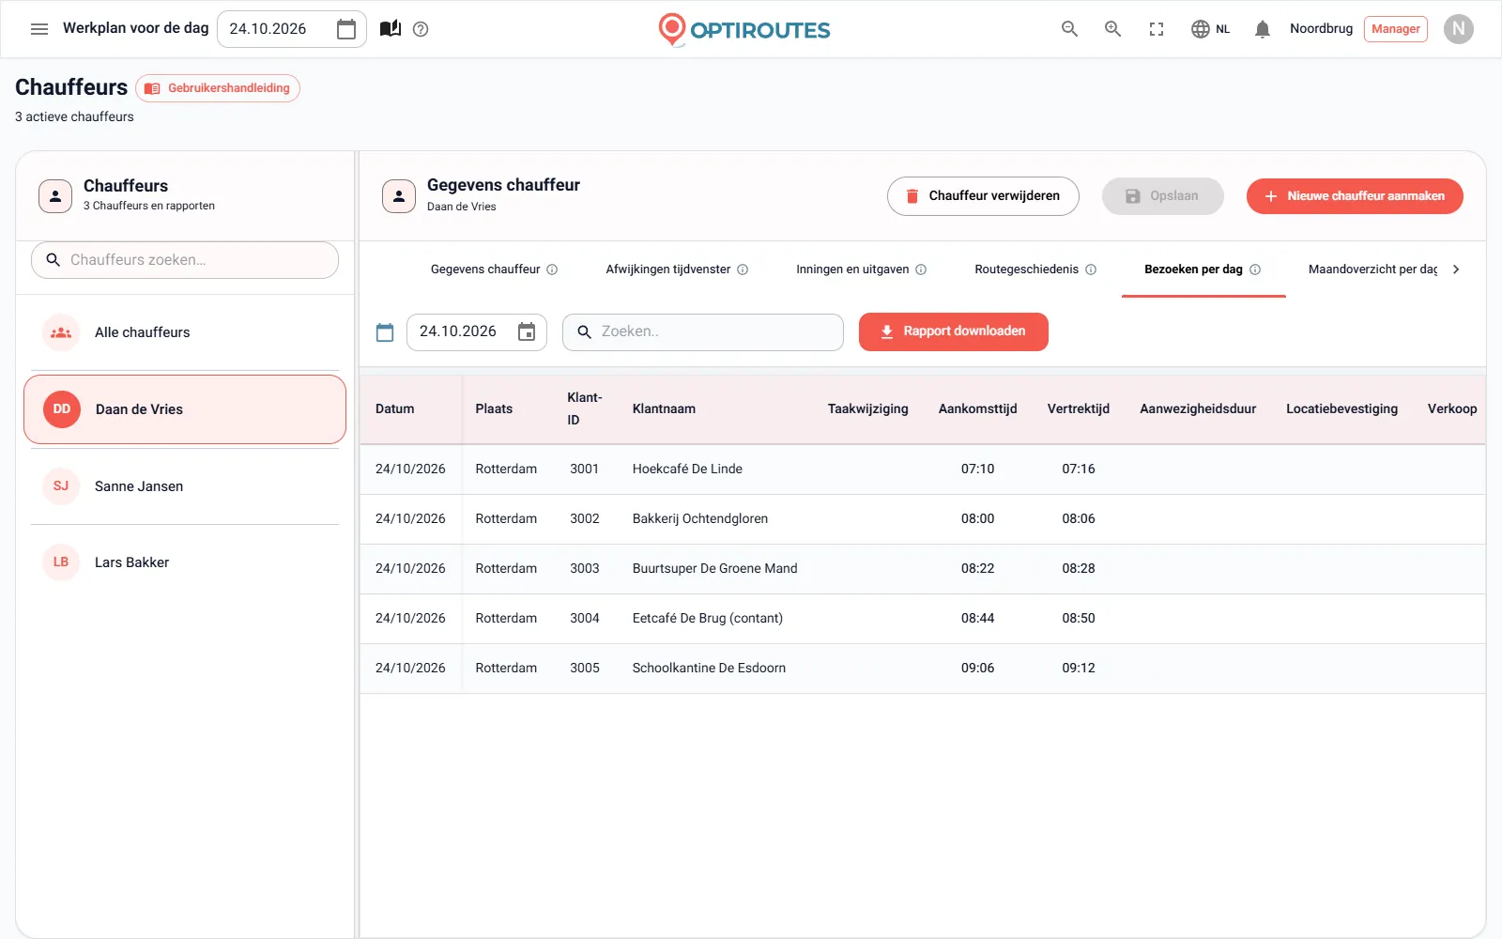Image resolution: width=1502 pixels, height=939 pixels.
Task: Click info icon next to Routegeschiedenis
Action: [1091, 269]
